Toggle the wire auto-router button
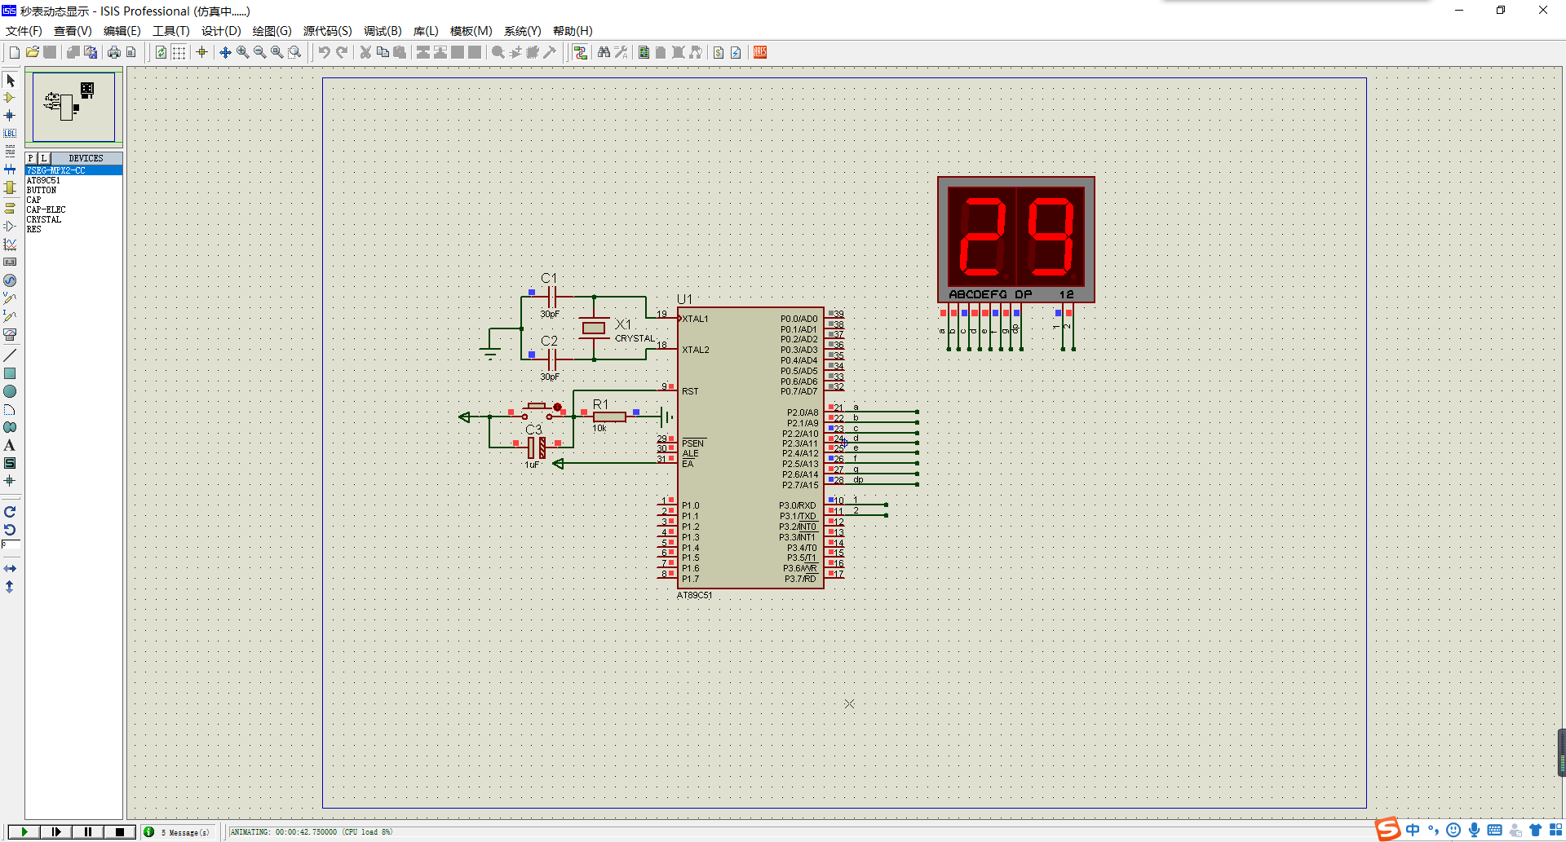This screenshot has height=842, width=1566. (x=581, y=52)
